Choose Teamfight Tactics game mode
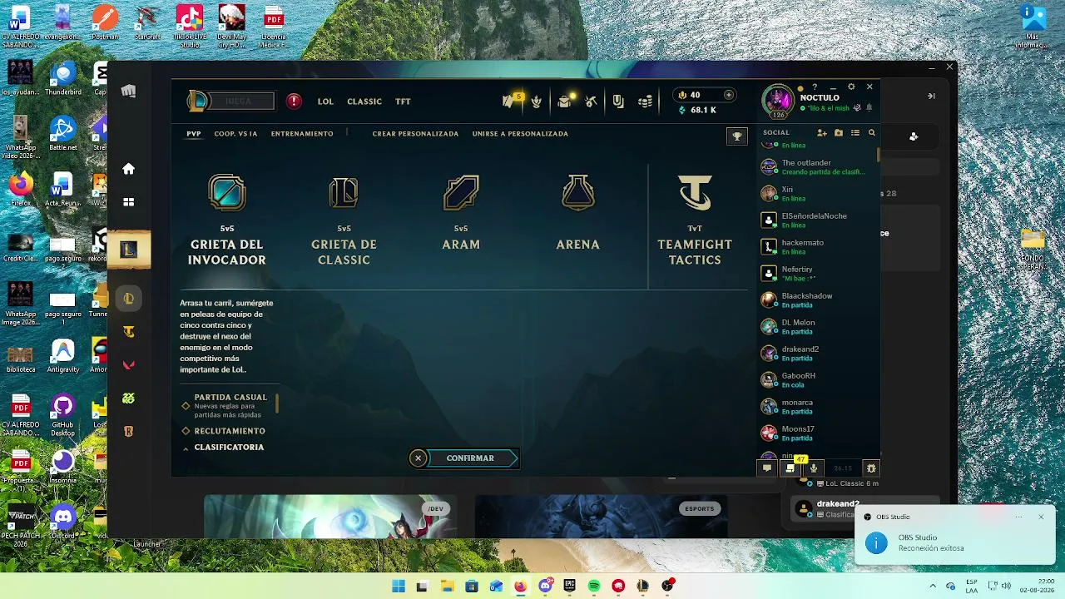This screenshot has height=599, width=1065. pyautogui.click(x=695, y=220)
